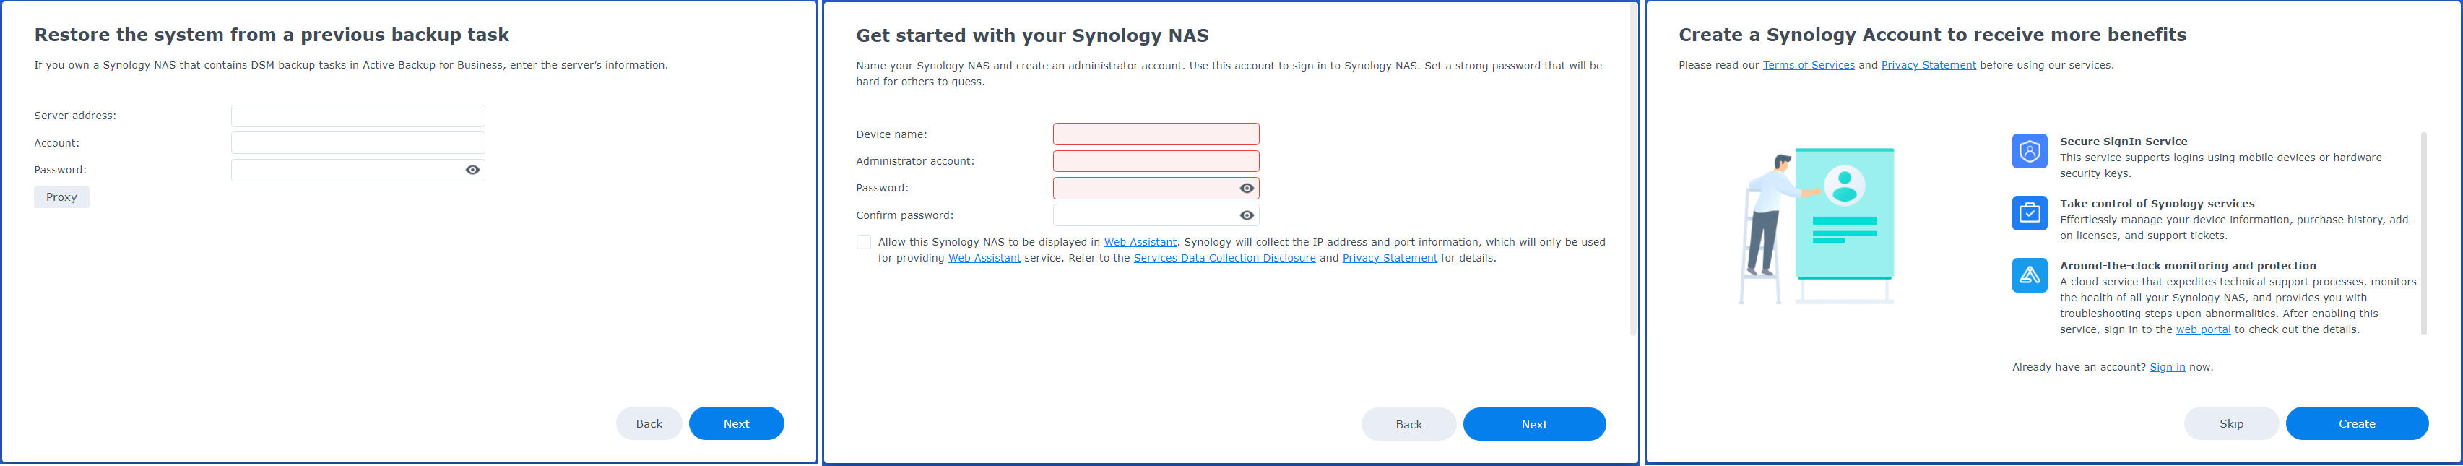The width and height of the screenshot is (2463, 466).
Task: Click the Server address input field
Action: 358,116
